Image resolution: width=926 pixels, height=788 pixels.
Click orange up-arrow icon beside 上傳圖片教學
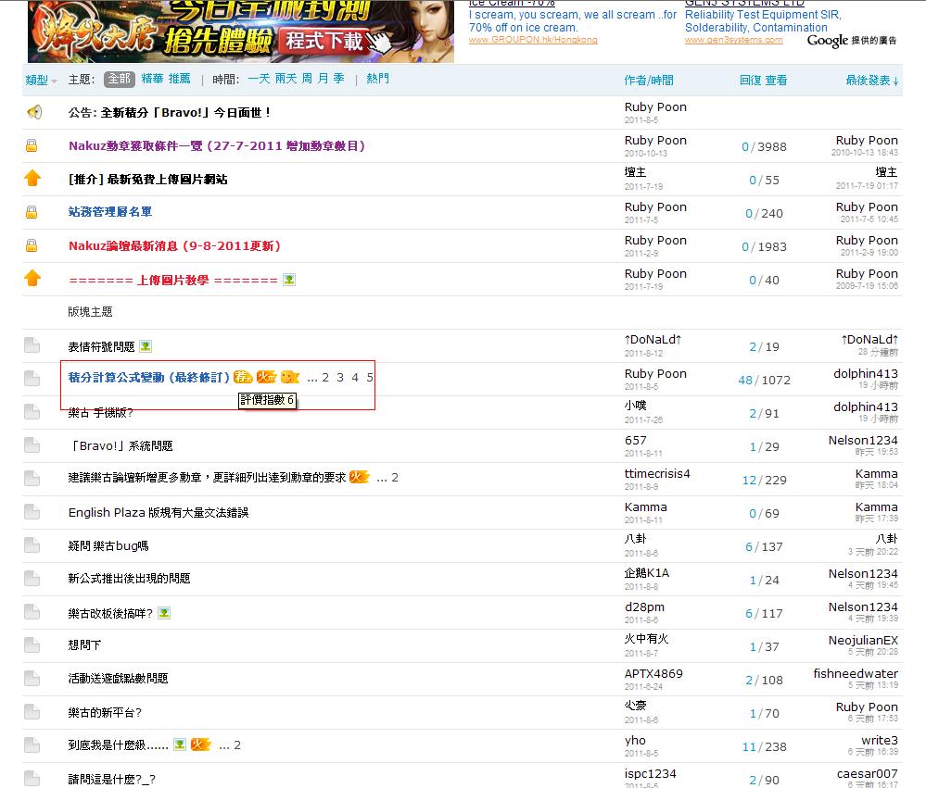point(32,278)
